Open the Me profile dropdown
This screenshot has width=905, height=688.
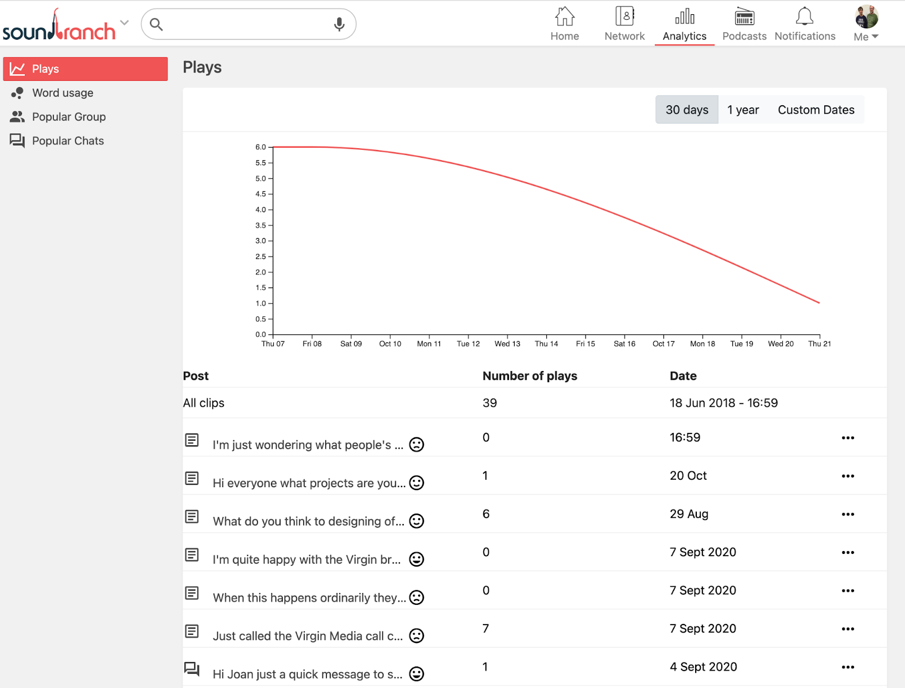pyautogui.click(x=866, y=37)
